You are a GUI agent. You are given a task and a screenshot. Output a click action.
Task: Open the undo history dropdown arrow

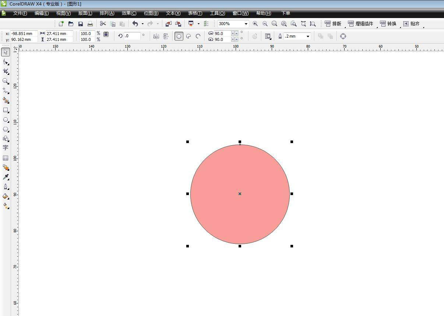pyautogui.click(x=142, y=24)
